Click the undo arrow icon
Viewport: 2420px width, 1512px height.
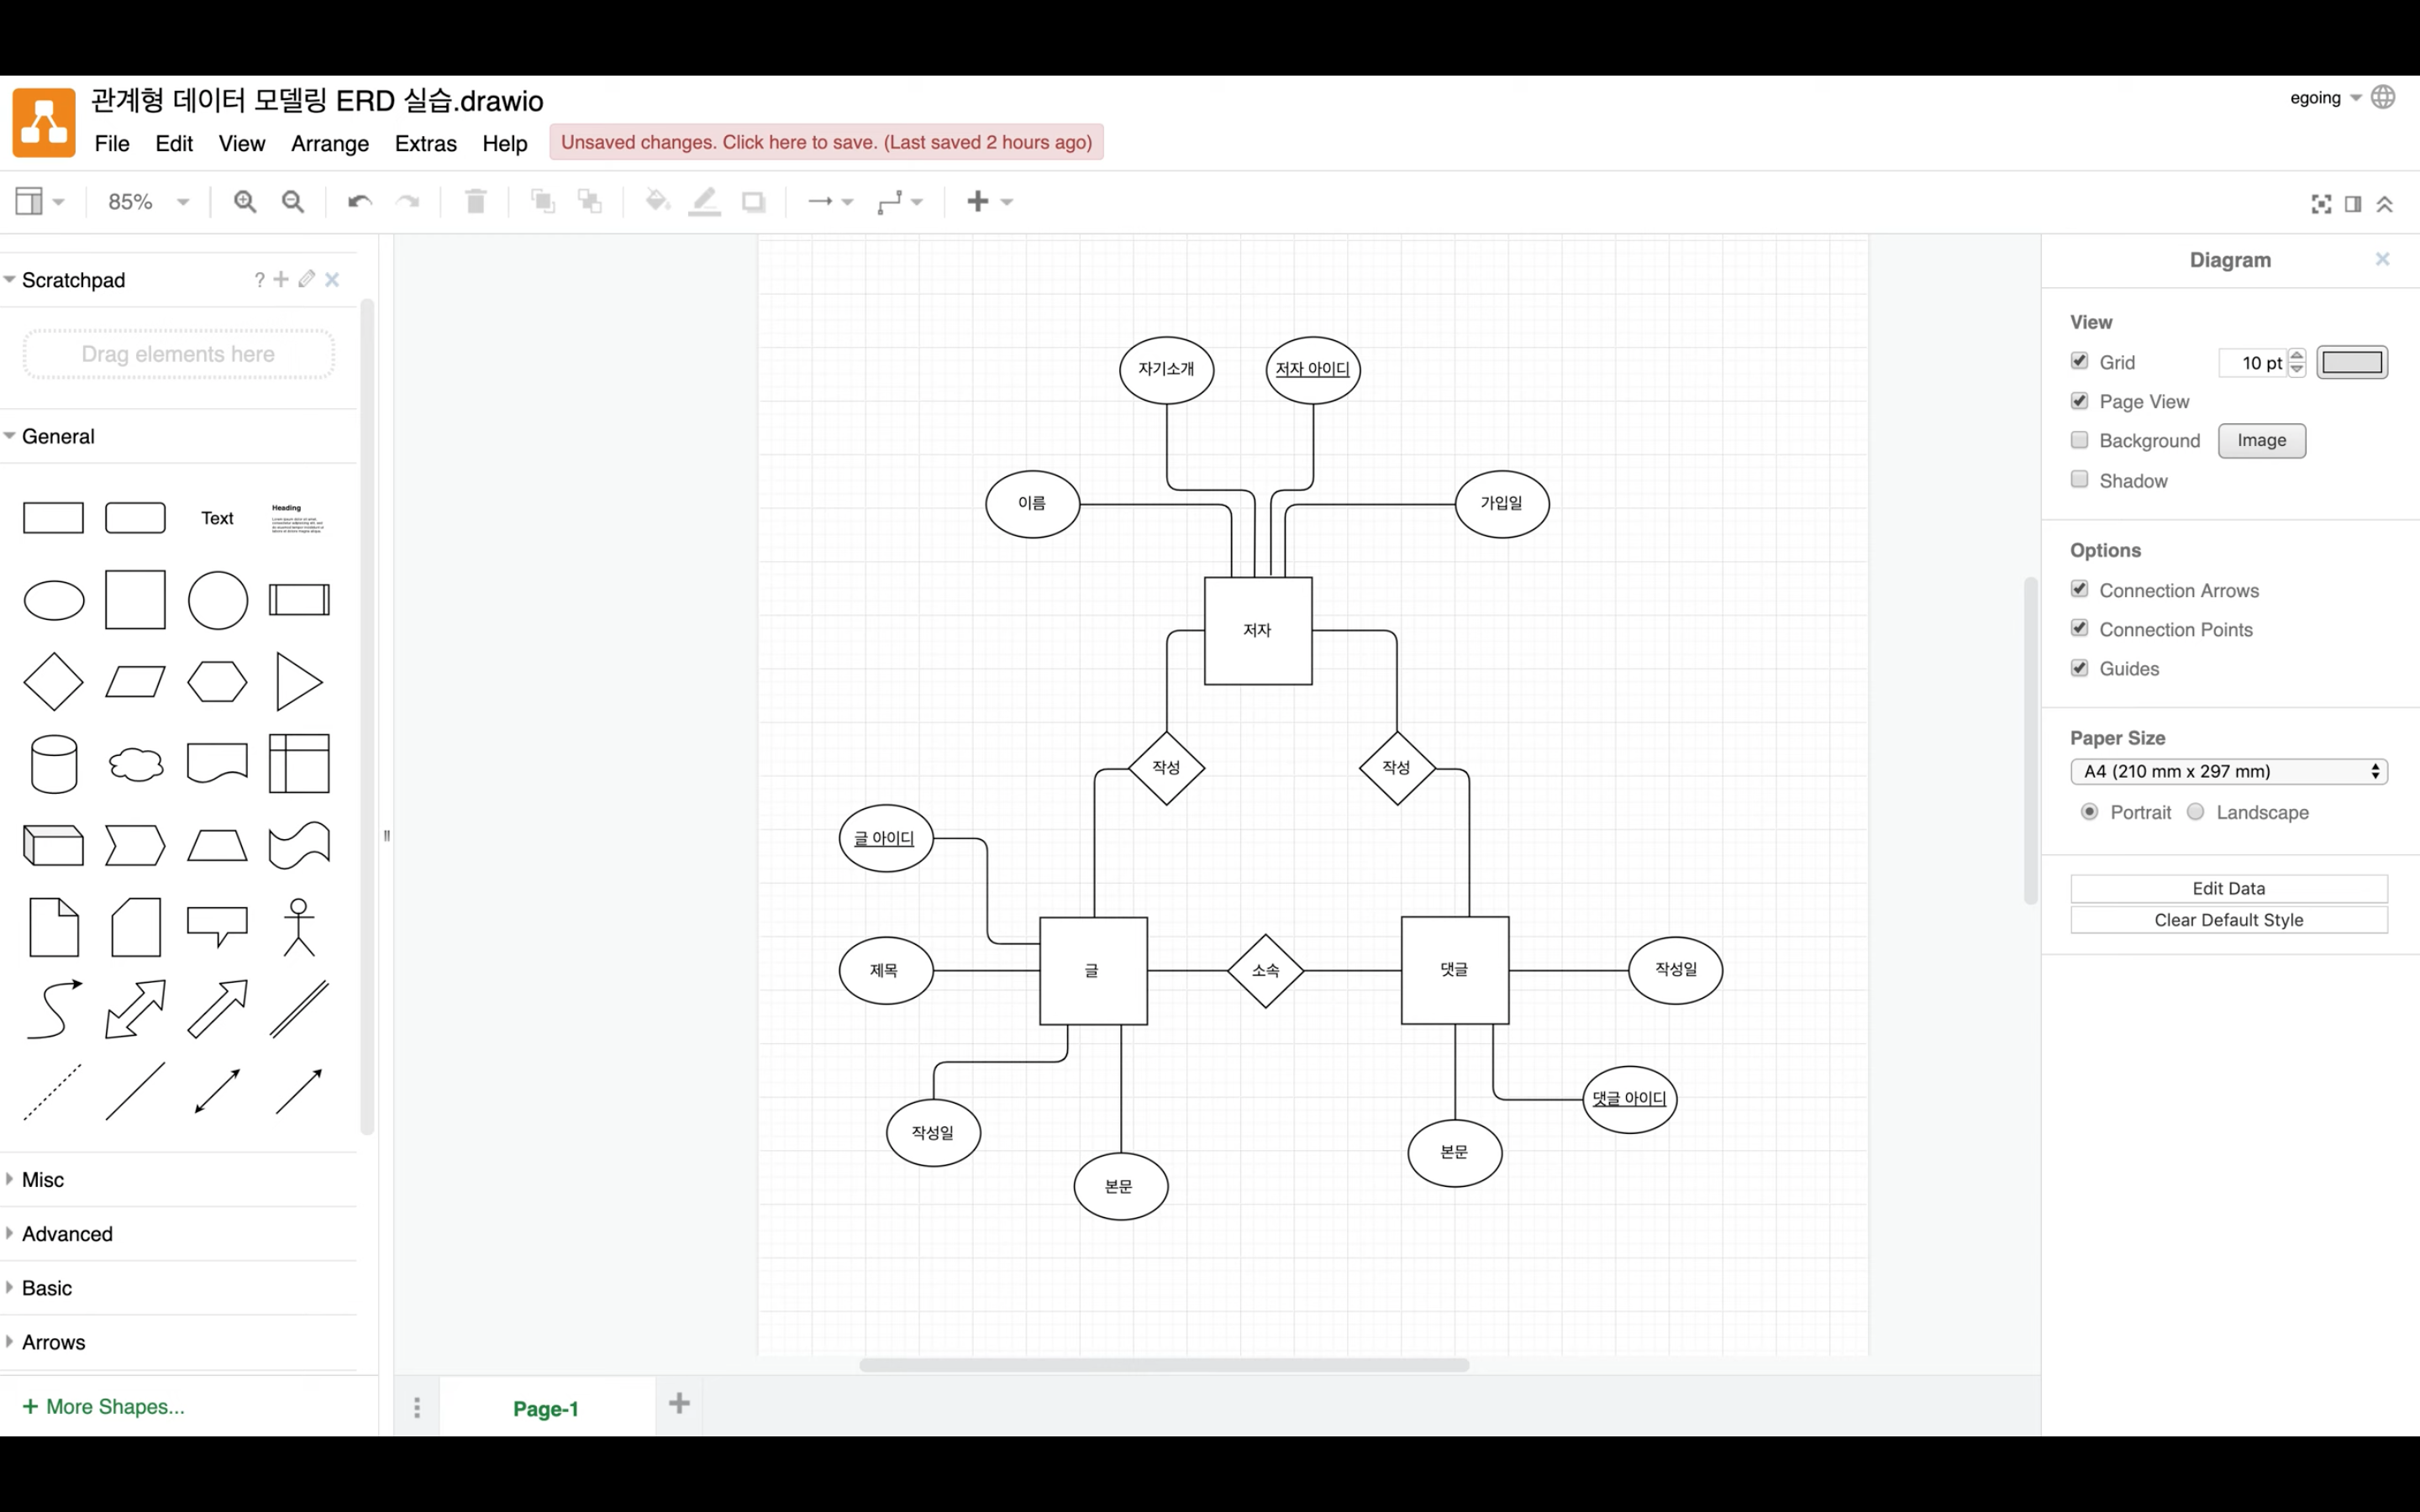coord(359,202)
